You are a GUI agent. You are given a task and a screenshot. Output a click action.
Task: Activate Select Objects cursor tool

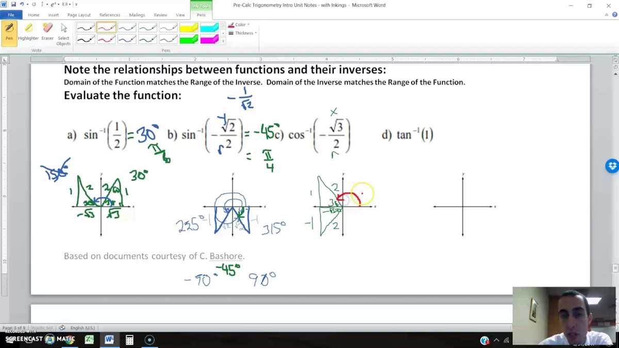point(63,34)
